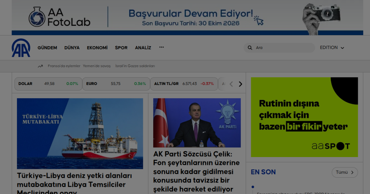The width and height of the screenshot is (370, 194).
Task: Click the trending arrow icon
Action: click(x=40, y=66)
